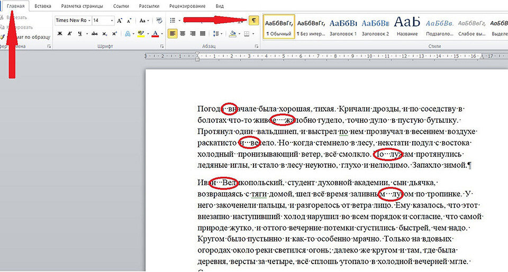Center the paragraph text

point(183,34)
